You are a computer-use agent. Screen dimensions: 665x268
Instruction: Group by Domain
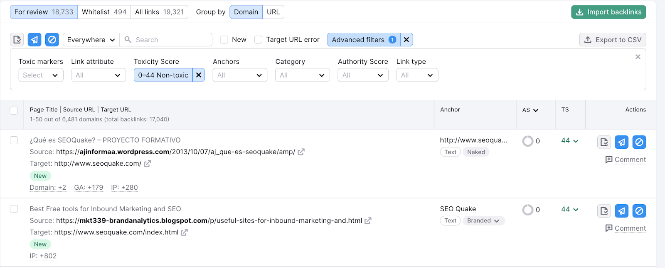click(x=246, y=12)
